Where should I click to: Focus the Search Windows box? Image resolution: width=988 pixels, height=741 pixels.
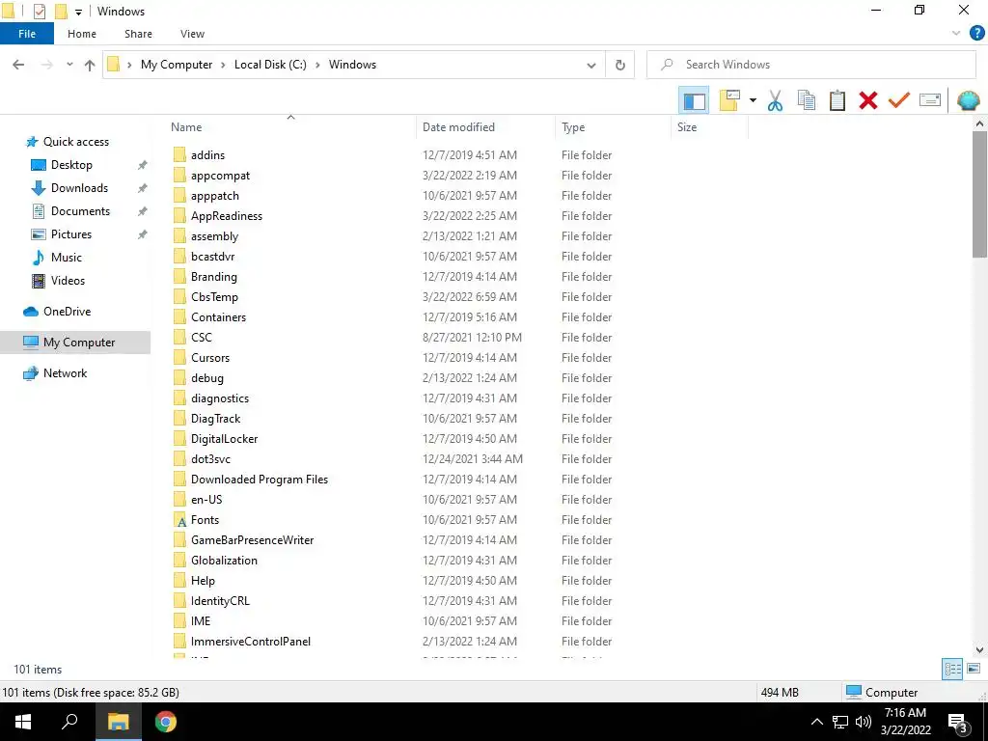pyautogui.click(x=810, y=65)
